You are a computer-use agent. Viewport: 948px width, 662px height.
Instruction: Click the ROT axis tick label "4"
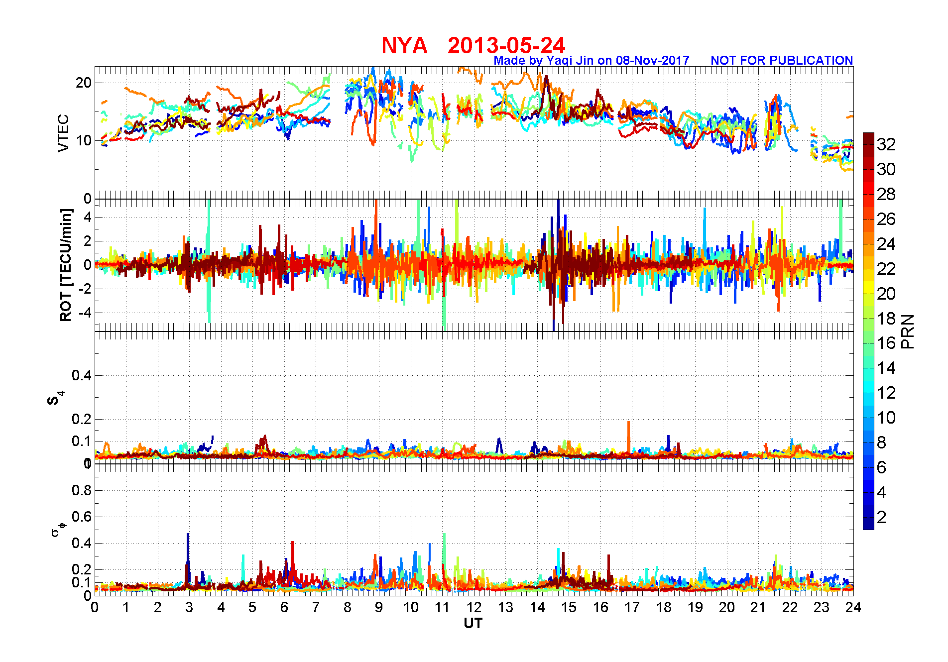[x=88, y=217]
